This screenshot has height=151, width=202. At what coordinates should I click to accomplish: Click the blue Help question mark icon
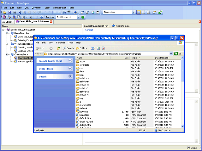click(75, 12)
